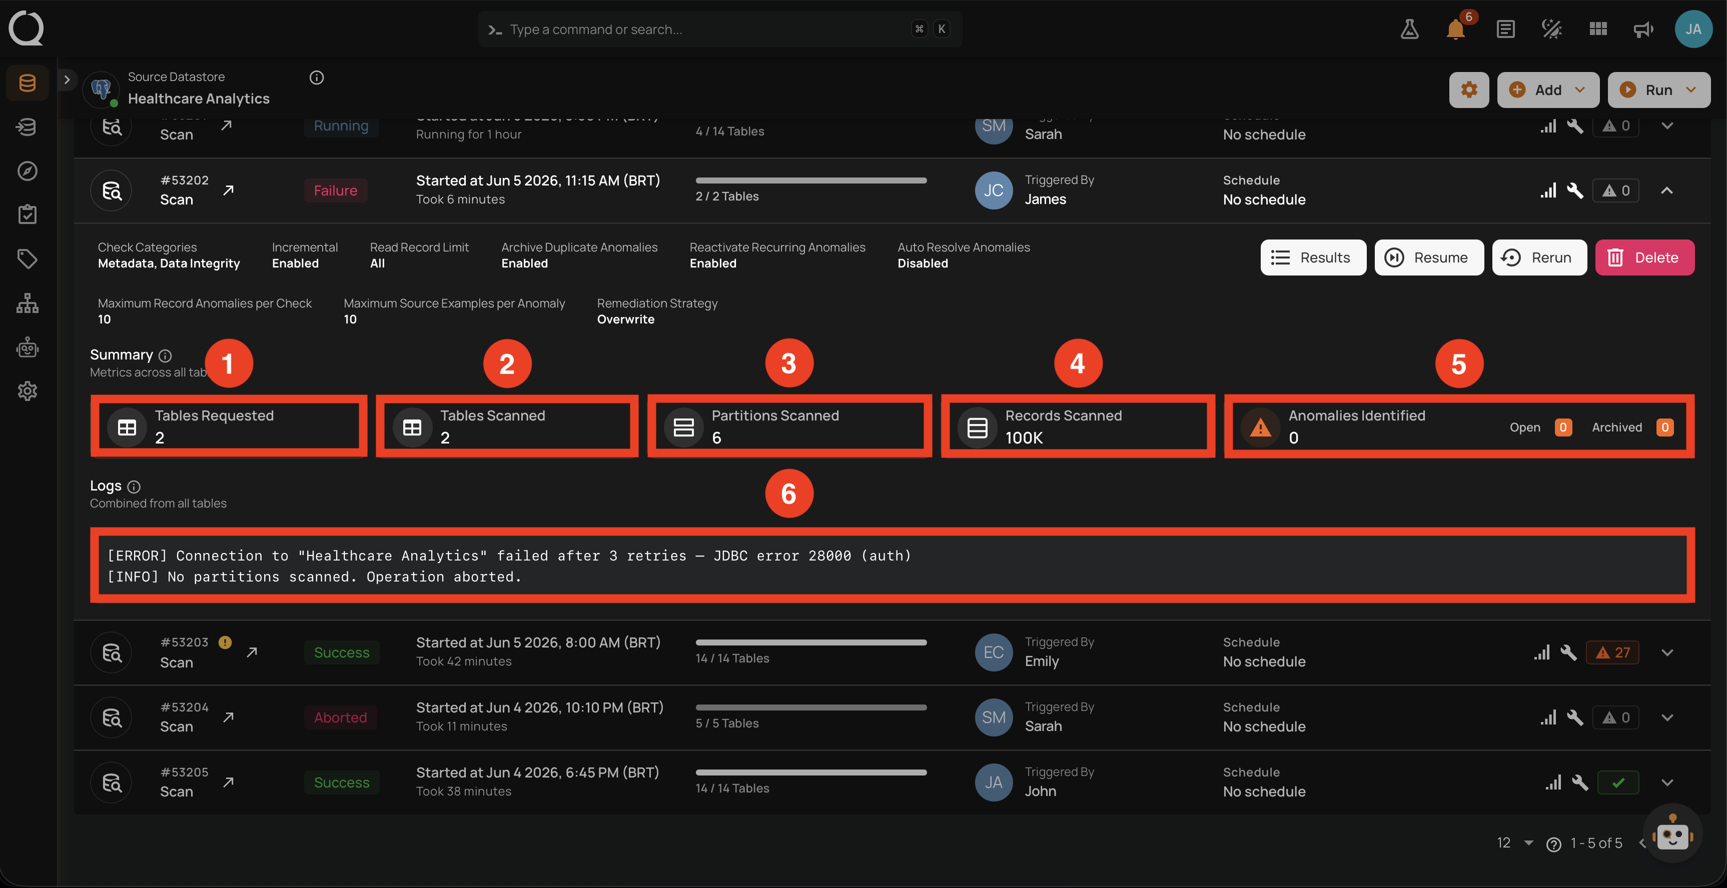
Task: Open the apps grid icon in header
Action: click(1597, 29)
